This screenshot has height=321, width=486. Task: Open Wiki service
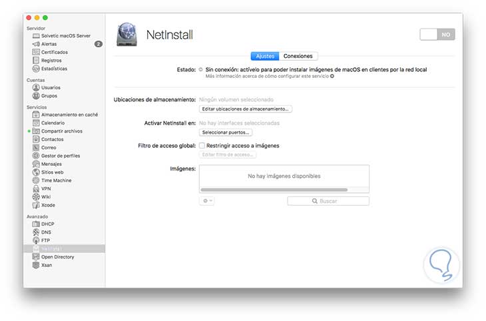tap(41, 196)
